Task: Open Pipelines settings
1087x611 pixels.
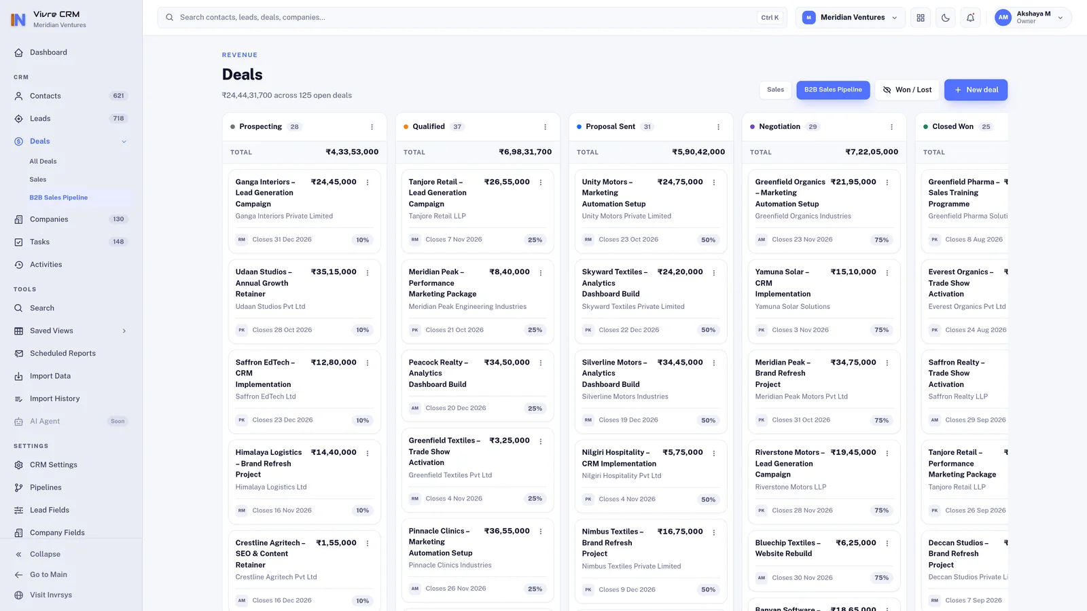Action: tap(71, 487)
